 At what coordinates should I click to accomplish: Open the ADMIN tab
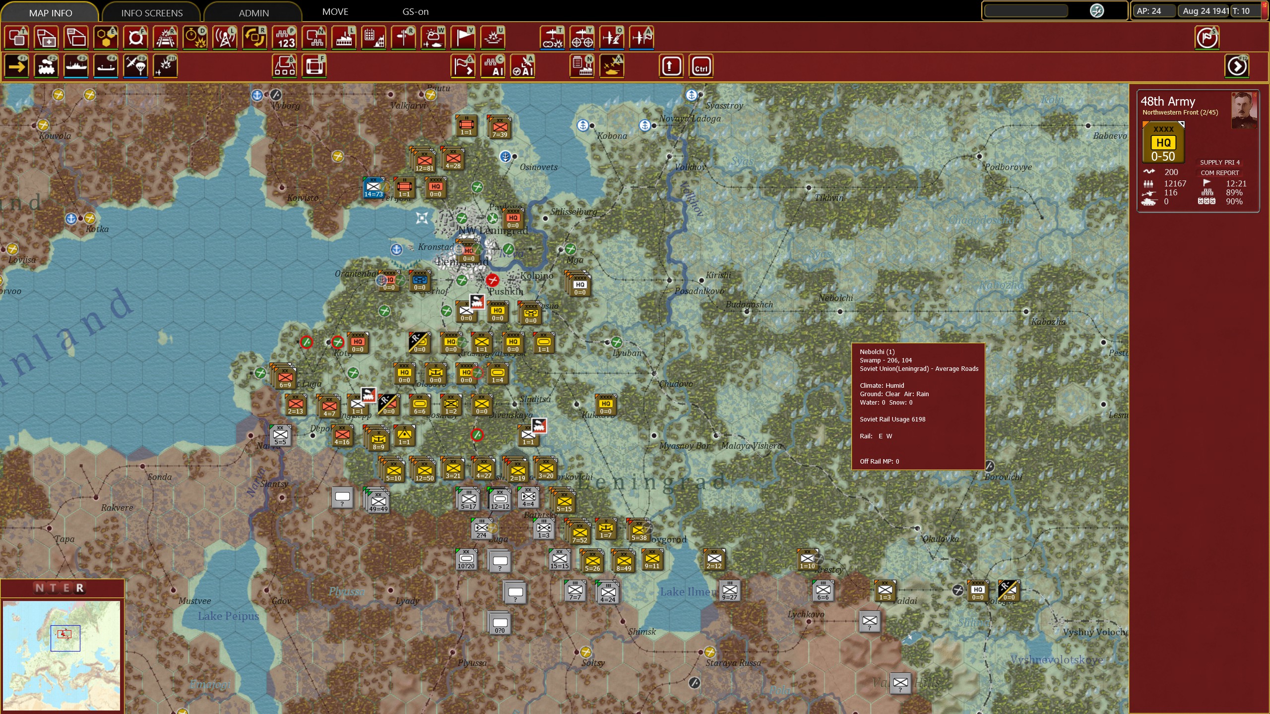point(254,13)
